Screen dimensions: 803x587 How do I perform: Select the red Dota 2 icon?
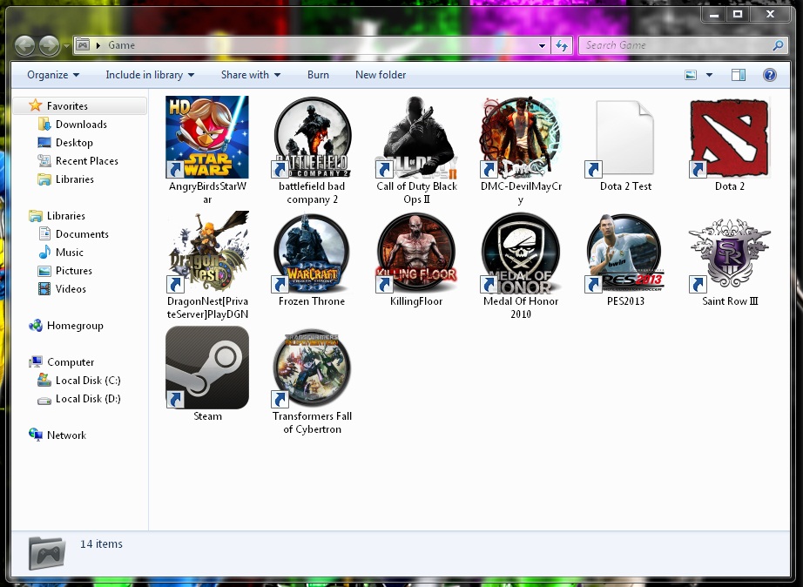[730, 138]
